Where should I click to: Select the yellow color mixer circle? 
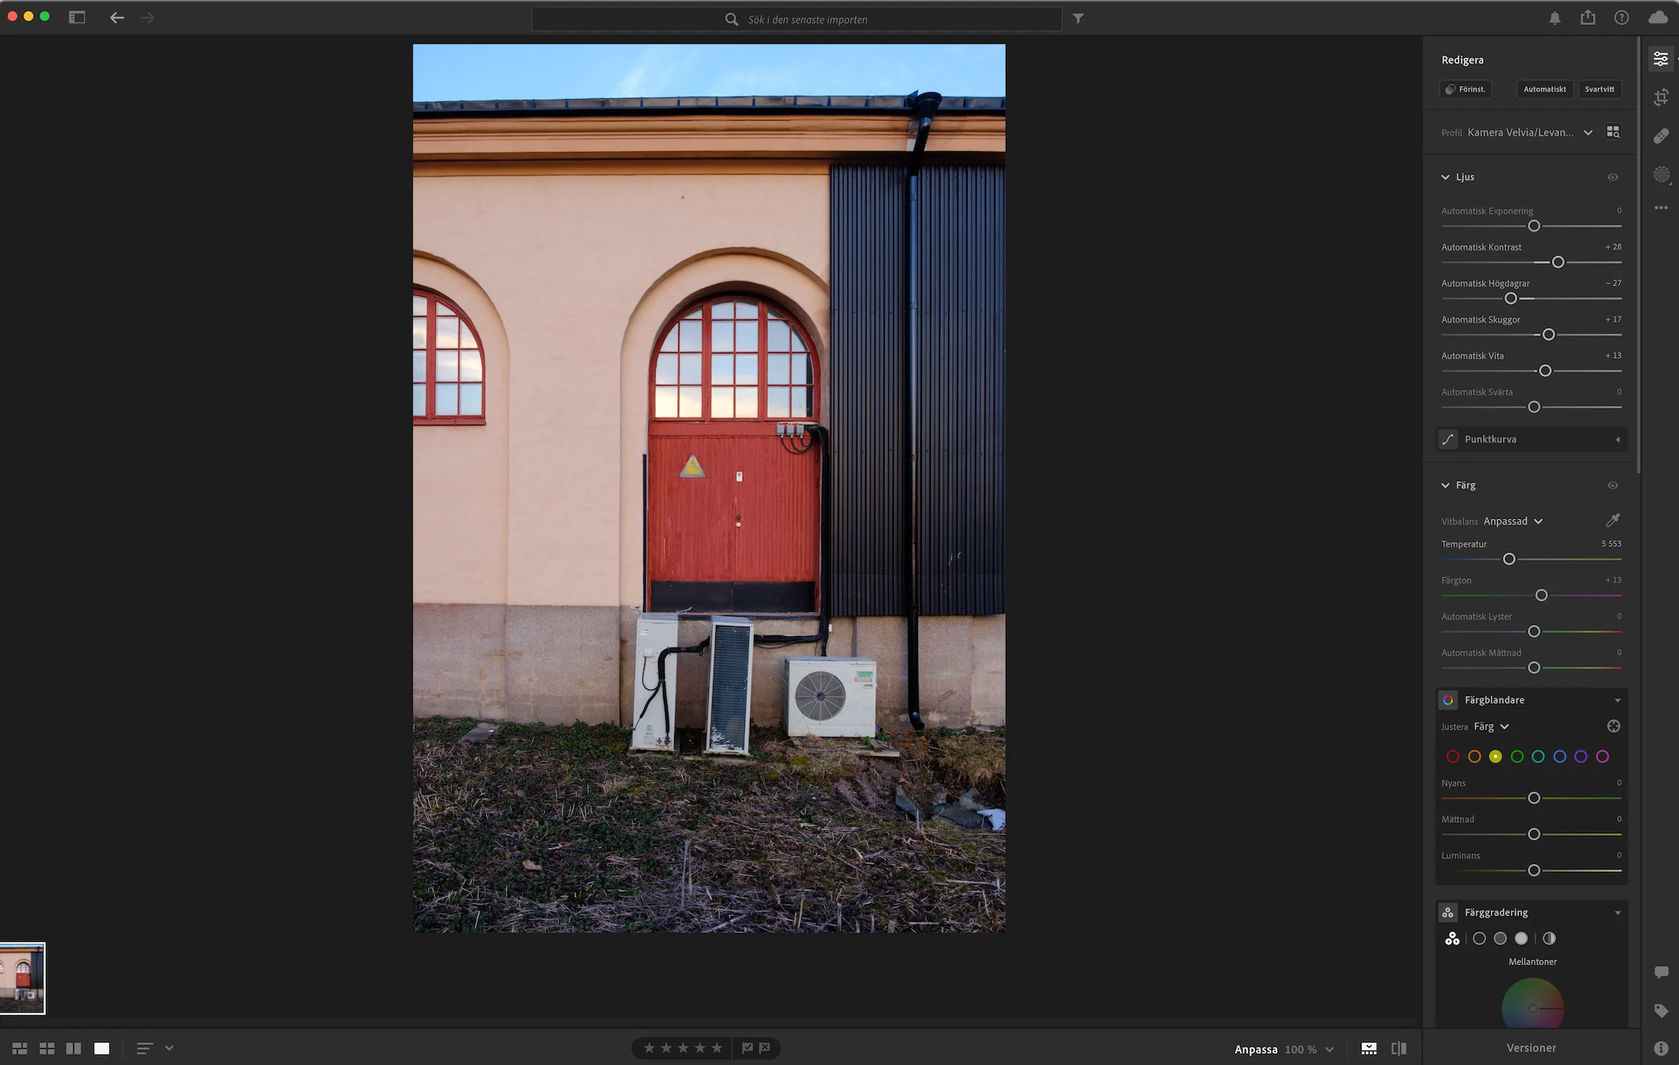[x=1495, y=756]
